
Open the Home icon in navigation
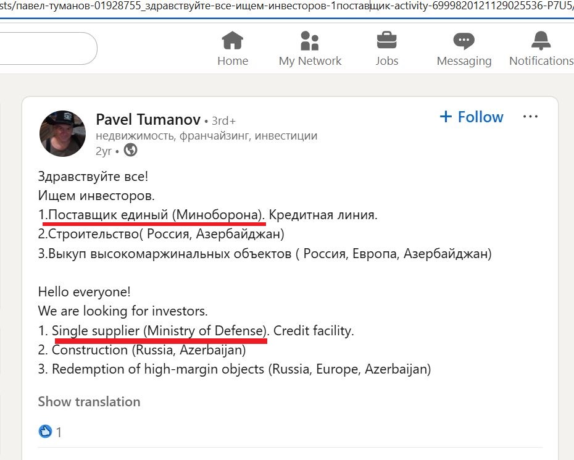tap(233, 40)
